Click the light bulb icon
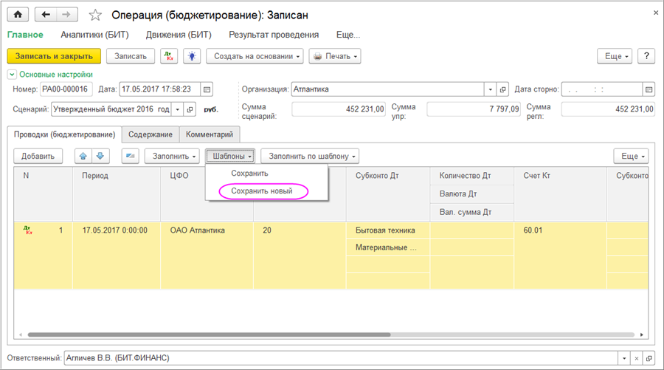The width and height of the screenshot is (664, 370). point(191,56)
